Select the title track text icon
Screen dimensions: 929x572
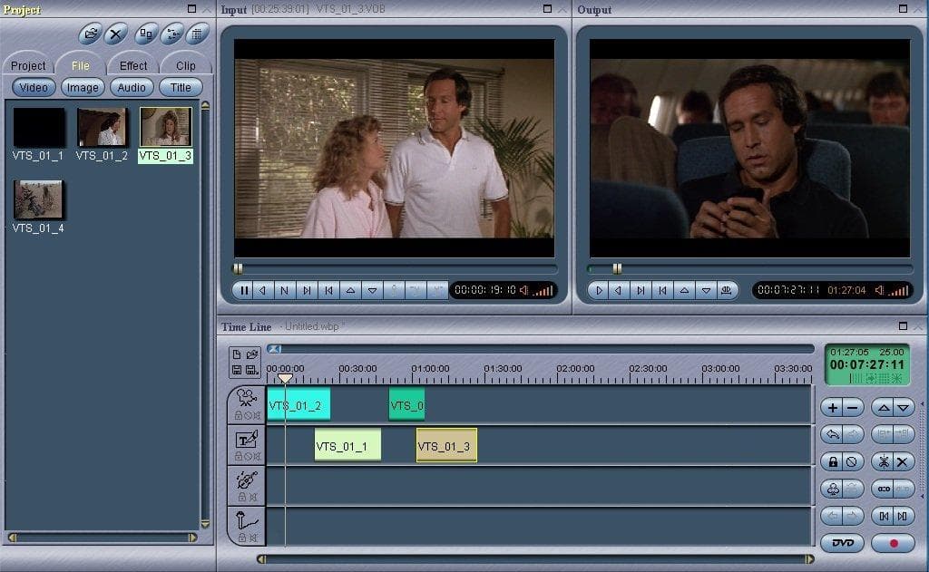coord(247,438)
